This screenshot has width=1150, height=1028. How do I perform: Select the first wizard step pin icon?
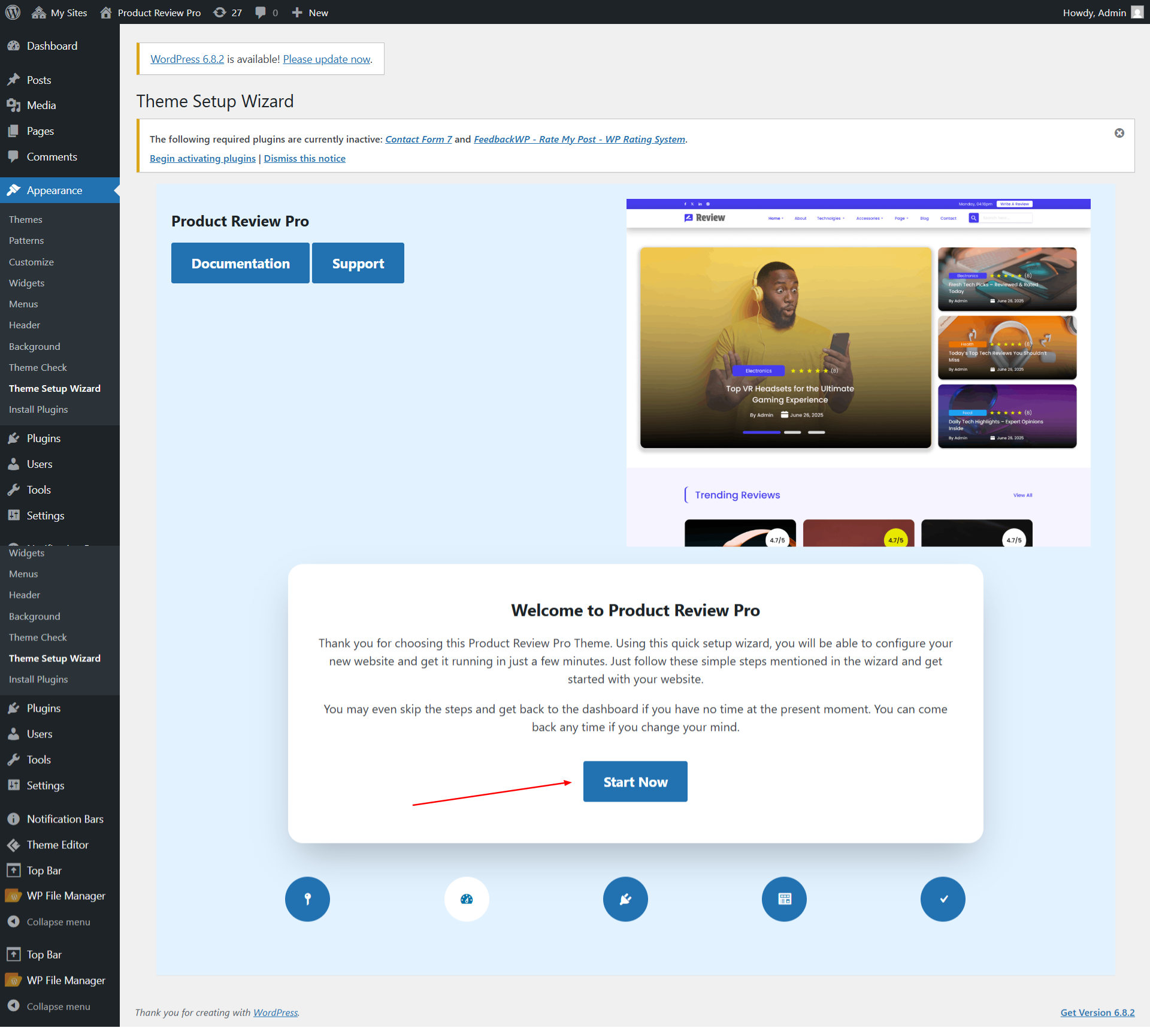307,899
